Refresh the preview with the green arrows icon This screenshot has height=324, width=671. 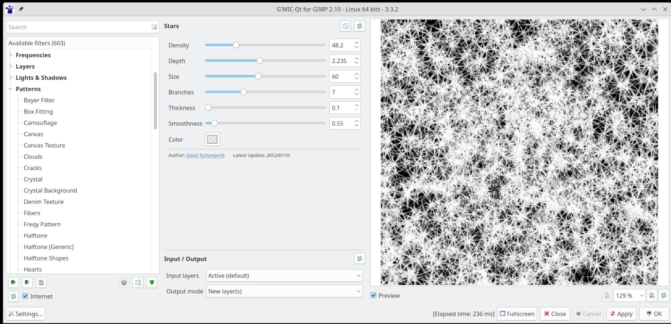[x=663, y=296]
